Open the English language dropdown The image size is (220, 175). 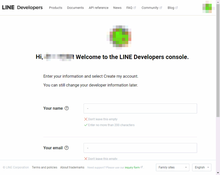pos(202,167)
